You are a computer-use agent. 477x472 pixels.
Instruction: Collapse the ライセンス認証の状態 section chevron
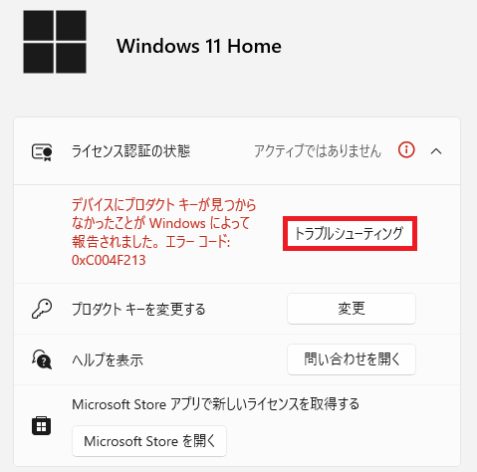point(436,151)
